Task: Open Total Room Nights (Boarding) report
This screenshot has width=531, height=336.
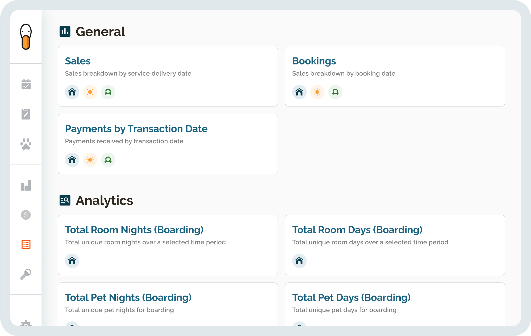Action: point(134,230)
